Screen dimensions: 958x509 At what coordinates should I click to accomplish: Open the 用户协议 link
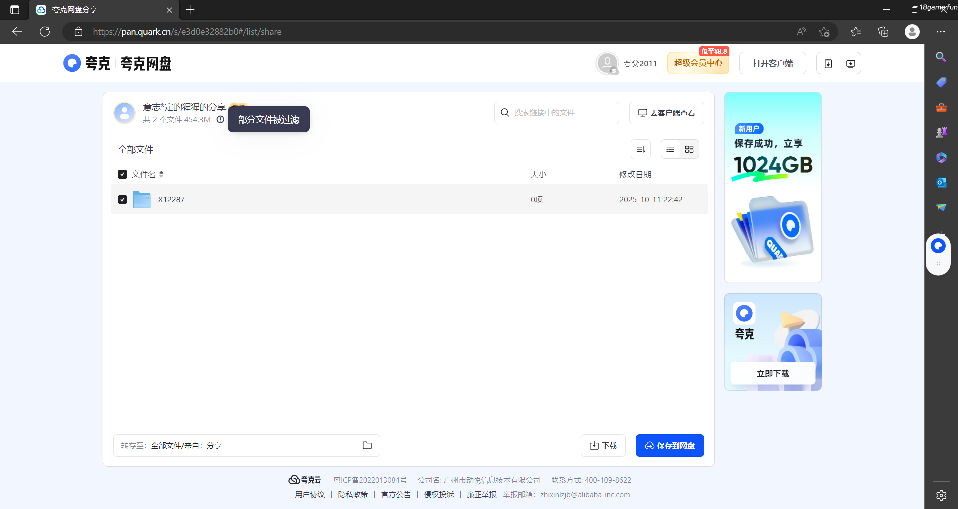click(x=310, y=495)
